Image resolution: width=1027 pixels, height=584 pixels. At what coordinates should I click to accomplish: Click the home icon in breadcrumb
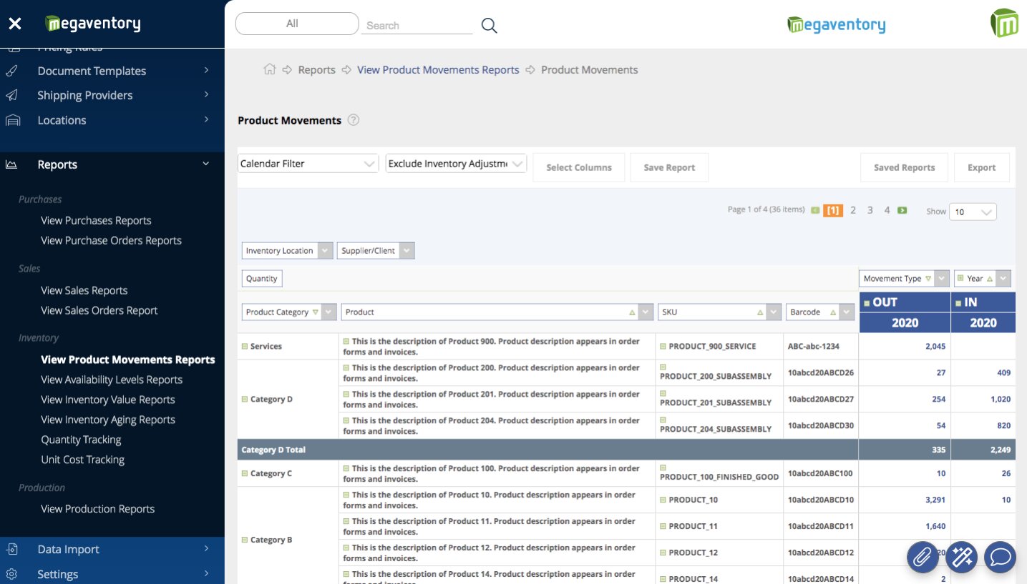pyautogui.click(x=269, y=69)
